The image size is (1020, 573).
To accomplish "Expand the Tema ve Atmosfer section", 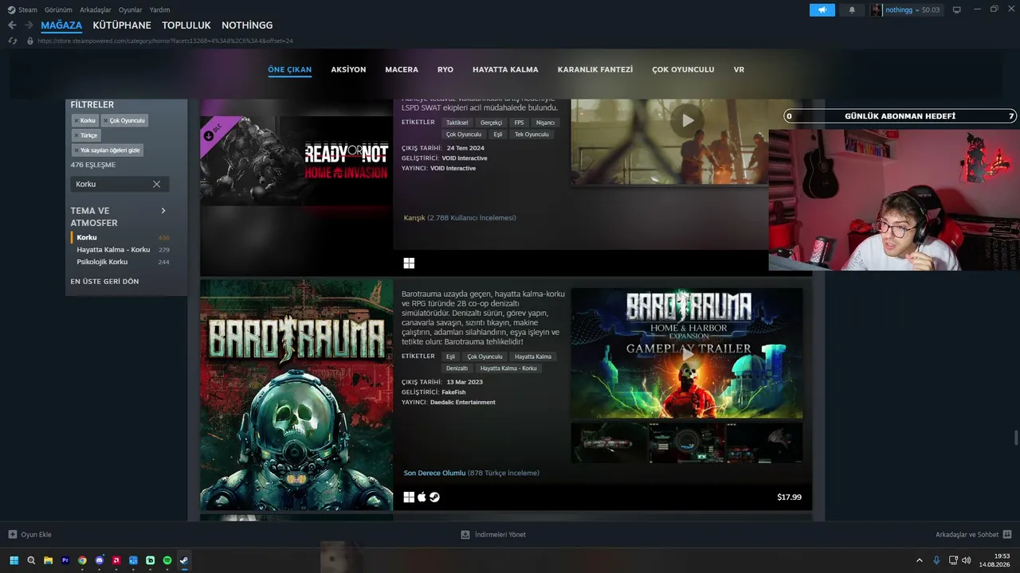I will point(163,211).
